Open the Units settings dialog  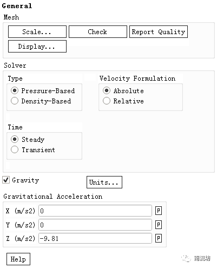(x=104, y=182)
